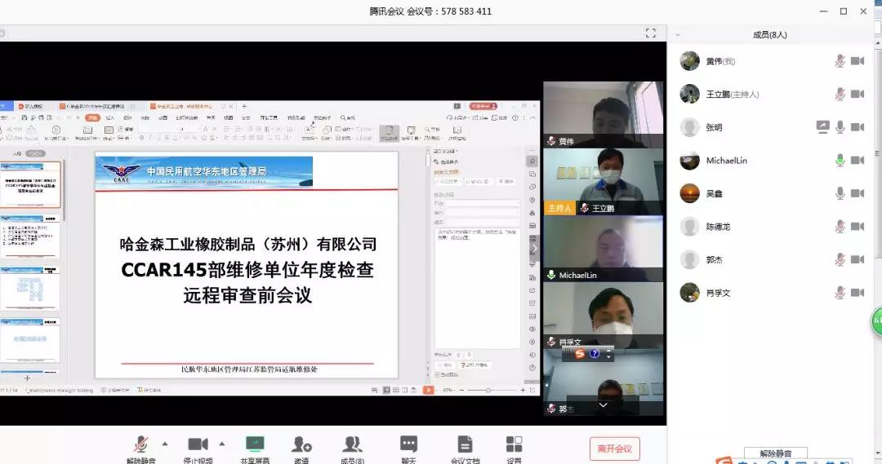882x464 pixels.
Task: Click 张明's screen-sharing indicator icon
Action: click(x=823, y=127)
